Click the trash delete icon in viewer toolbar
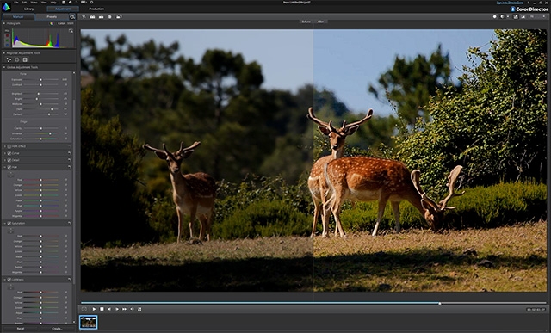Image resolution: width=551 pixels, height=333 pixels. coord(109,16)
